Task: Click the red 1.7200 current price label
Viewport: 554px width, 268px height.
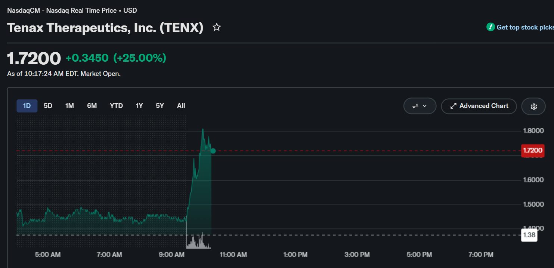Action: click(x=533, y=151)
